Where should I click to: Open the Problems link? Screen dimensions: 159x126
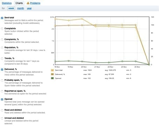[35, 3]
